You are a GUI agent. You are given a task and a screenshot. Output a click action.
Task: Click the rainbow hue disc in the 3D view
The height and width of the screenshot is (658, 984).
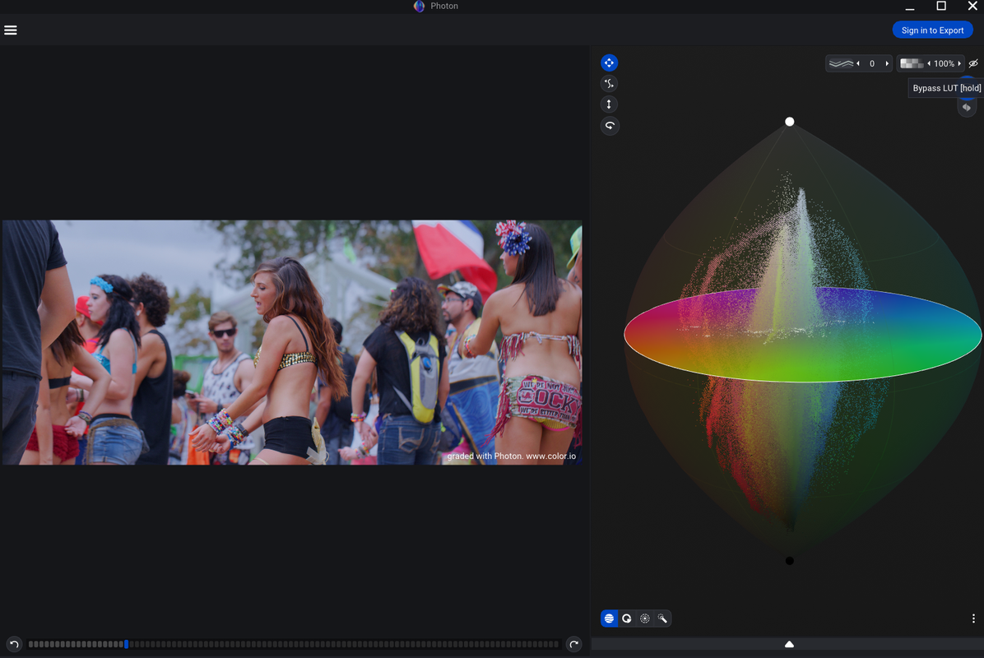pos(803,334)
